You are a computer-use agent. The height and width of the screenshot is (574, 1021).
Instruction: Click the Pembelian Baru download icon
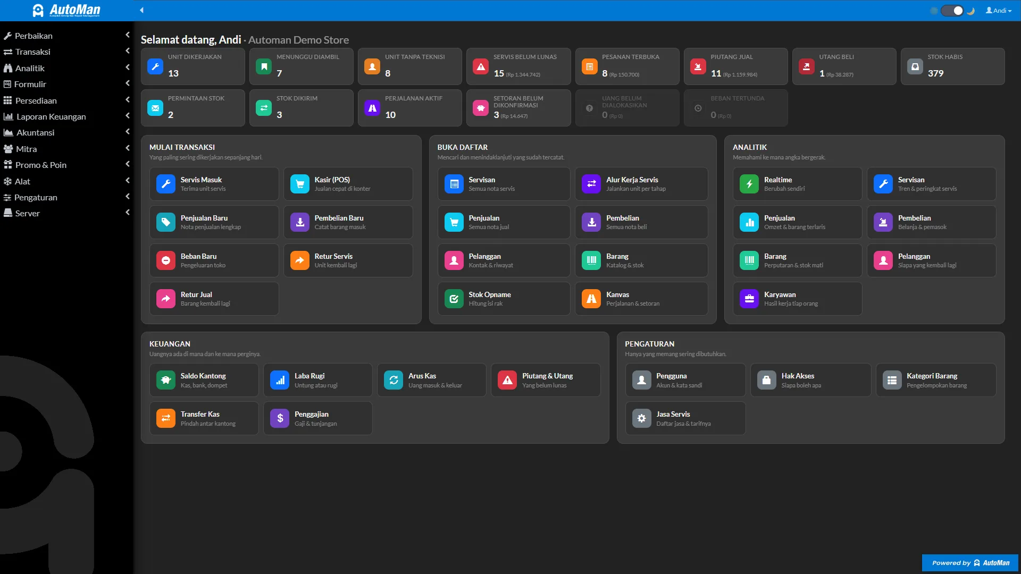point(300,222)
